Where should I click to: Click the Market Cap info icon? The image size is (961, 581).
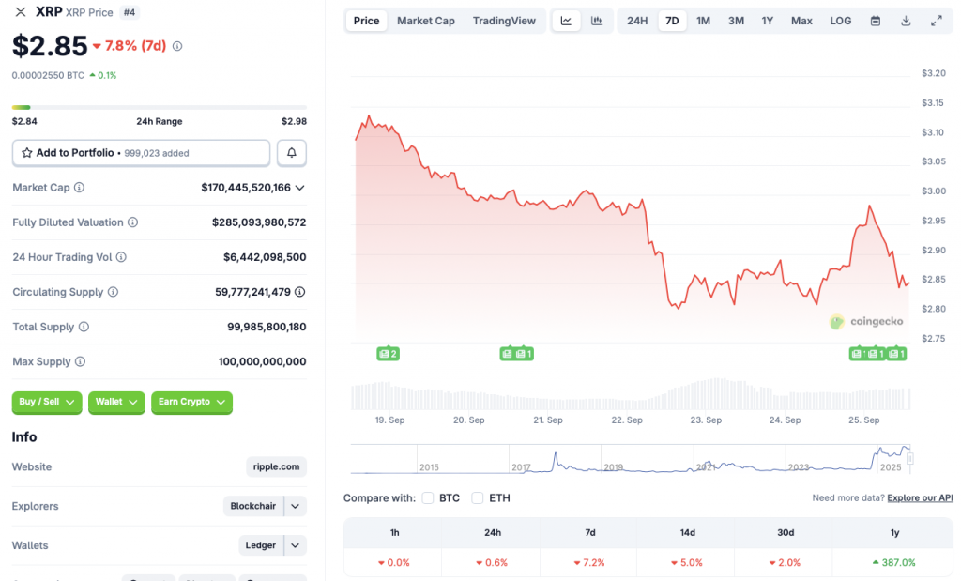click(79, 188)
